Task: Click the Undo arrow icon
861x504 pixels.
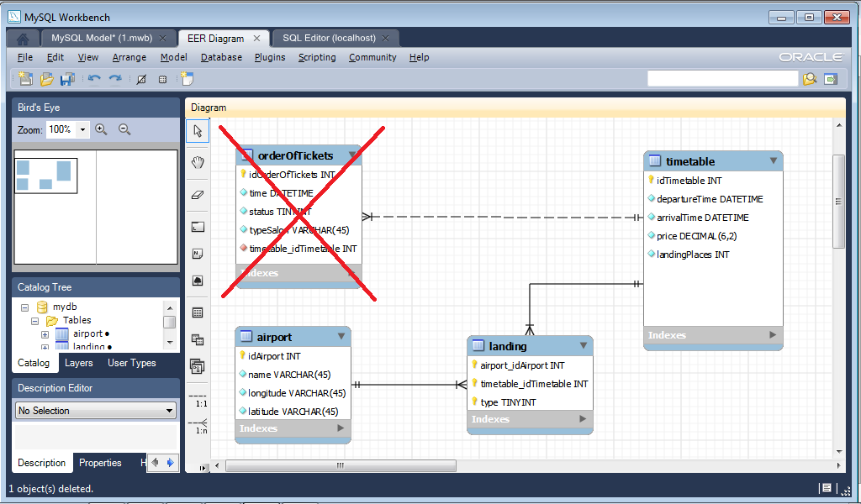Action: [94, 79]
